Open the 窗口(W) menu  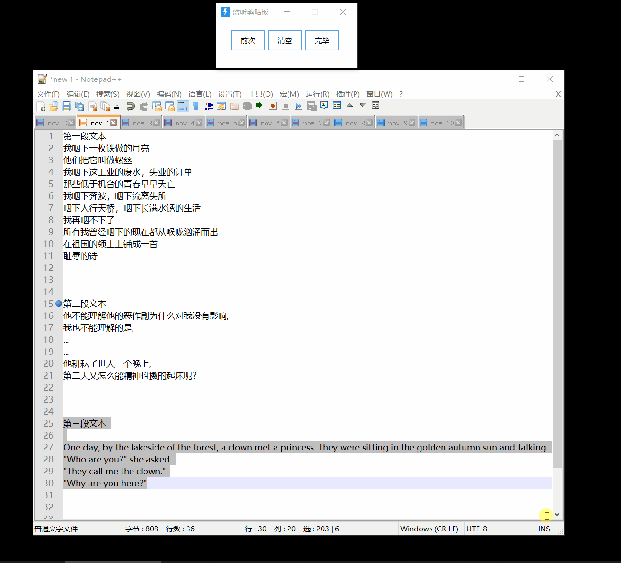coord(379,94)
